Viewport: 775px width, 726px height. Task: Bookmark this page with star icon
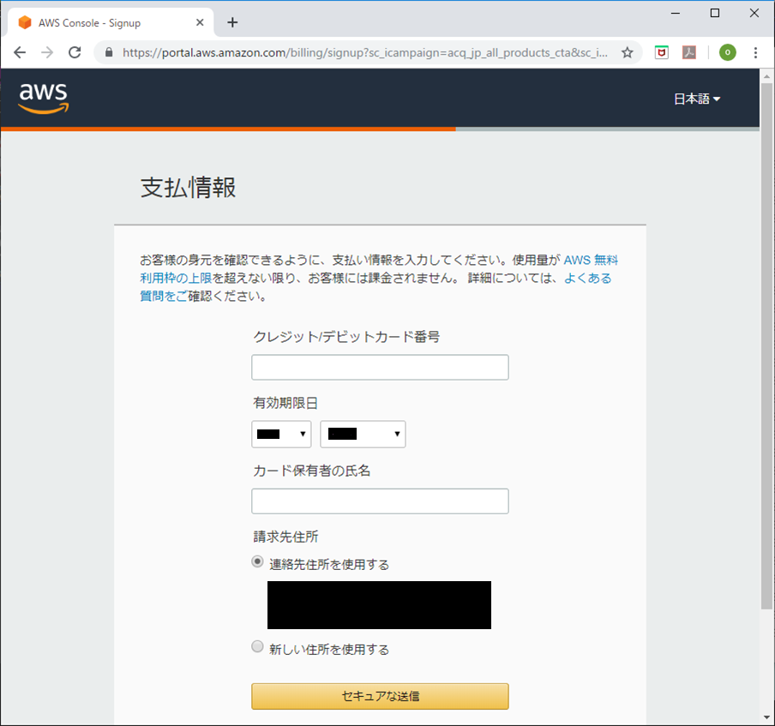[628, 52]
